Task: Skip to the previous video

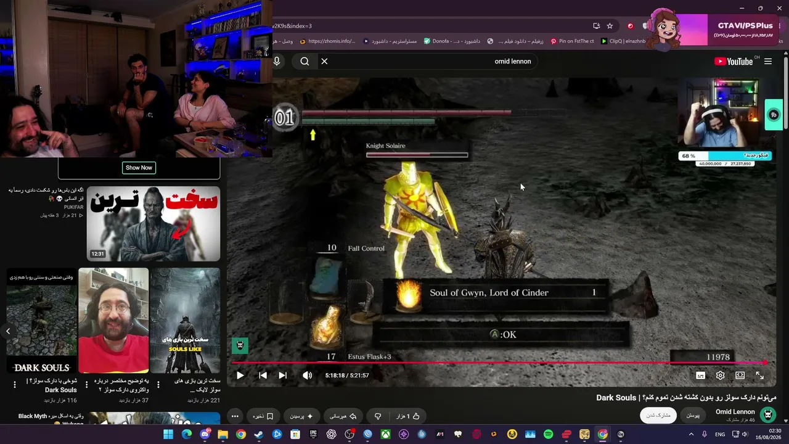Action: coord(263,375)
